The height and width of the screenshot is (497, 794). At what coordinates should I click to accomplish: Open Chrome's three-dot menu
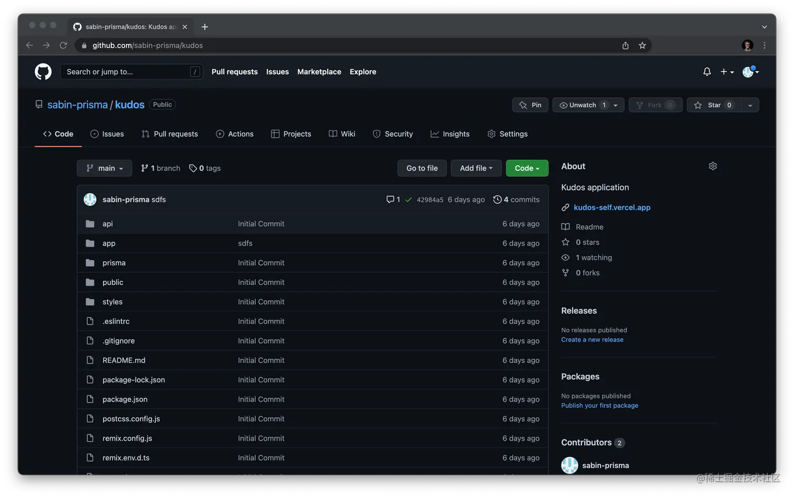click(765, 45)
